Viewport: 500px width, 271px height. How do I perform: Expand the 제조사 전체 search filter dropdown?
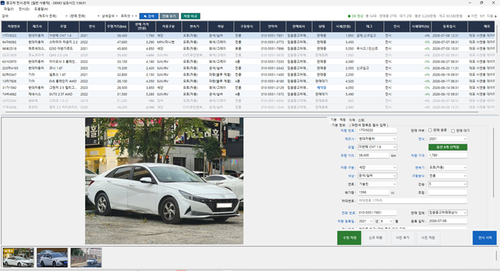point(53,16)
